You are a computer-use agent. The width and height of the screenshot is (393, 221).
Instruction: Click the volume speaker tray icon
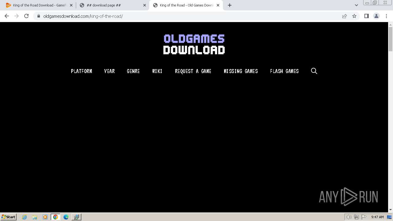349,217
